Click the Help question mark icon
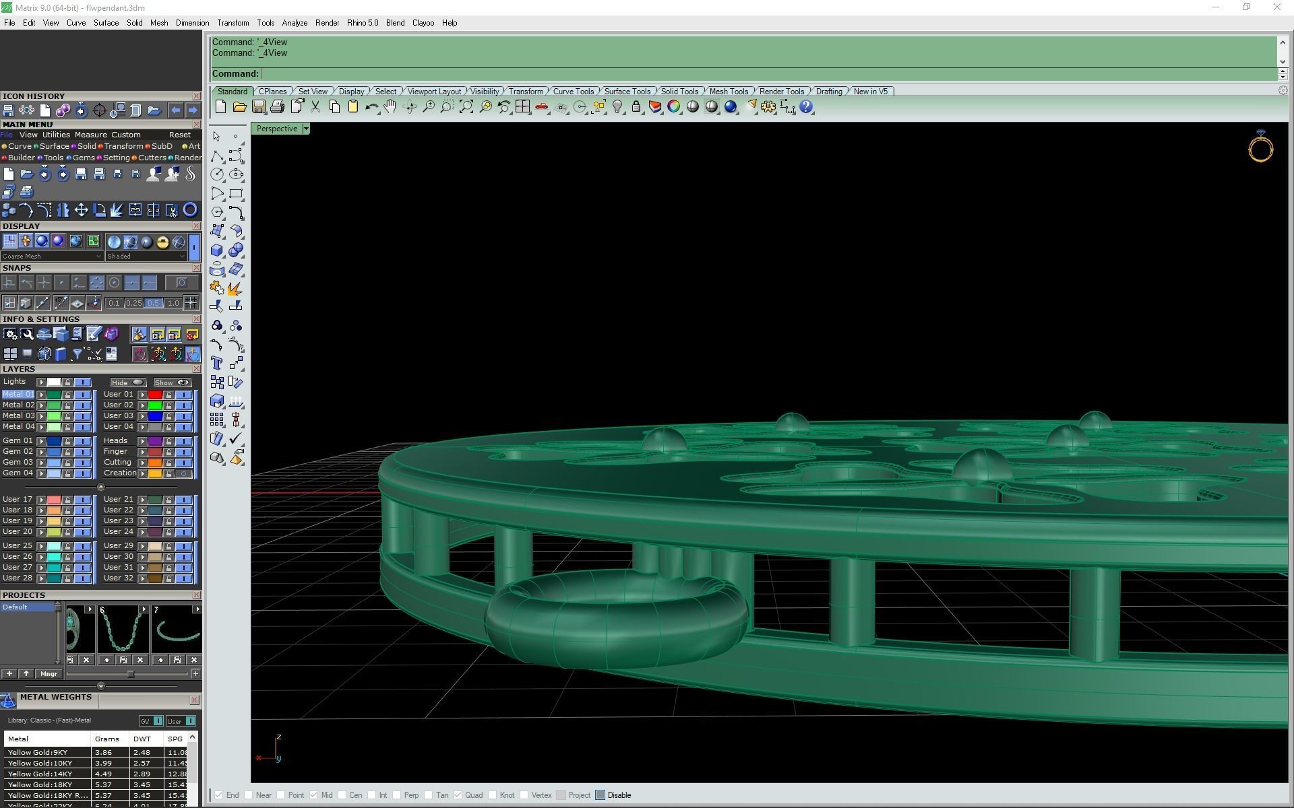The image size is (1294, 808). click(806, 107)
